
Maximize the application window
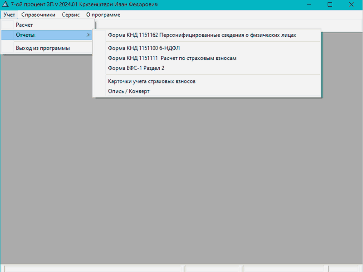(330, 5)
